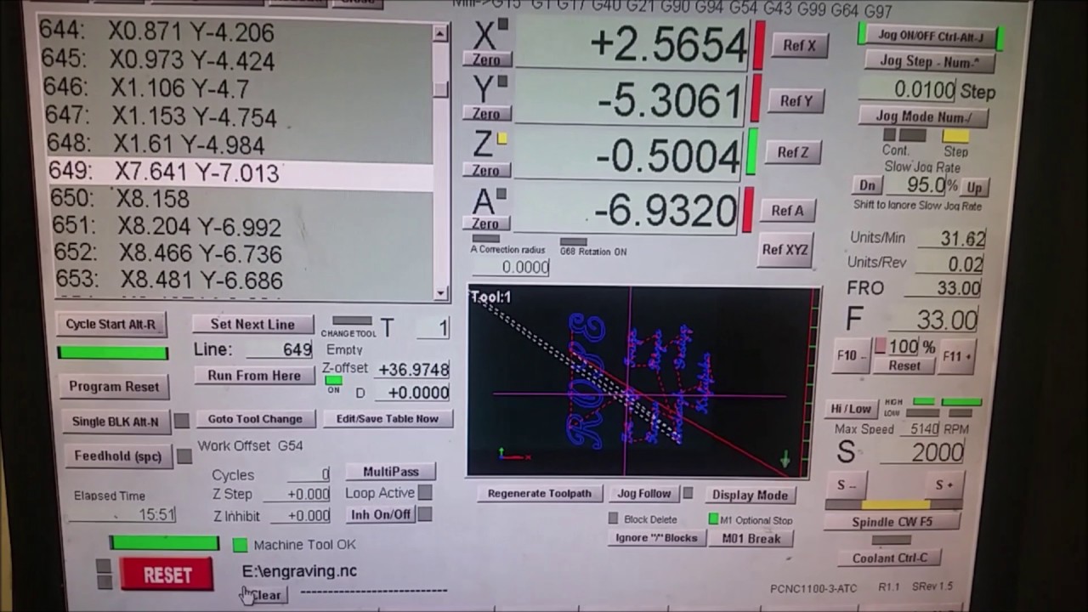Zero the Y axis

[486, 114]
